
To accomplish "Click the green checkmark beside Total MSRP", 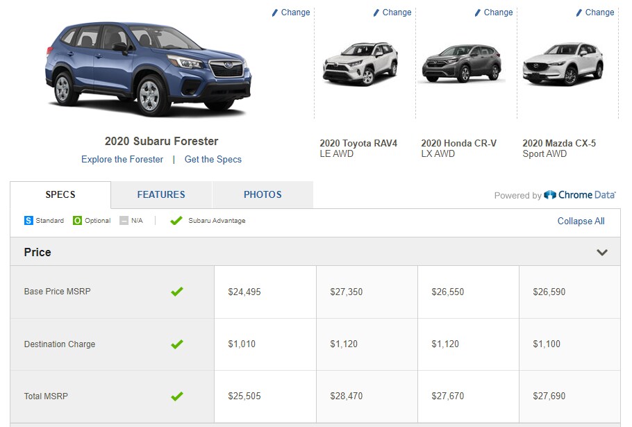I will click(x=177, y=396).
